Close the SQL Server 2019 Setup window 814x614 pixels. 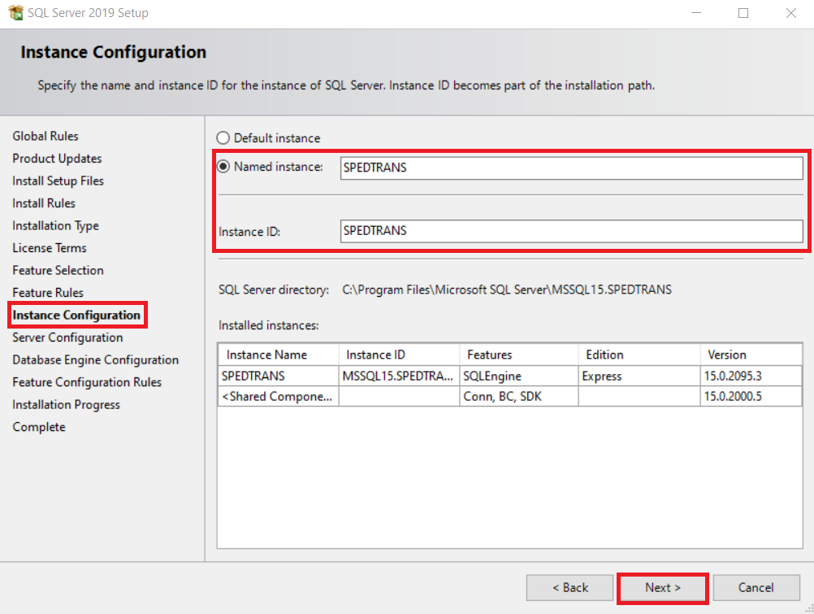tap(790, 13)
